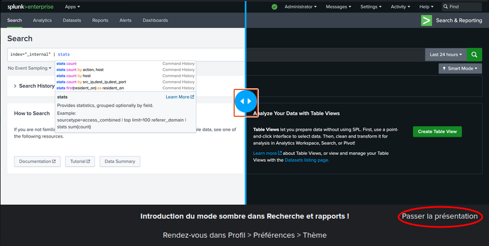This screenshot has width=489, height=246.
Task: Click the Data Summary button
Action: point(120,162)
